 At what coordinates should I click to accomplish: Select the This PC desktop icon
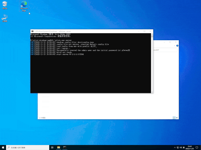click(5, 18)
